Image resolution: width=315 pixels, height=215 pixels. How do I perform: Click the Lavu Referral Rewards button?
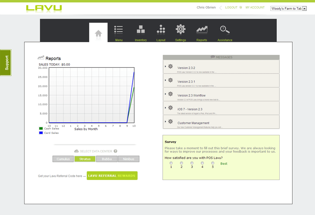click(x=112, y=175)
